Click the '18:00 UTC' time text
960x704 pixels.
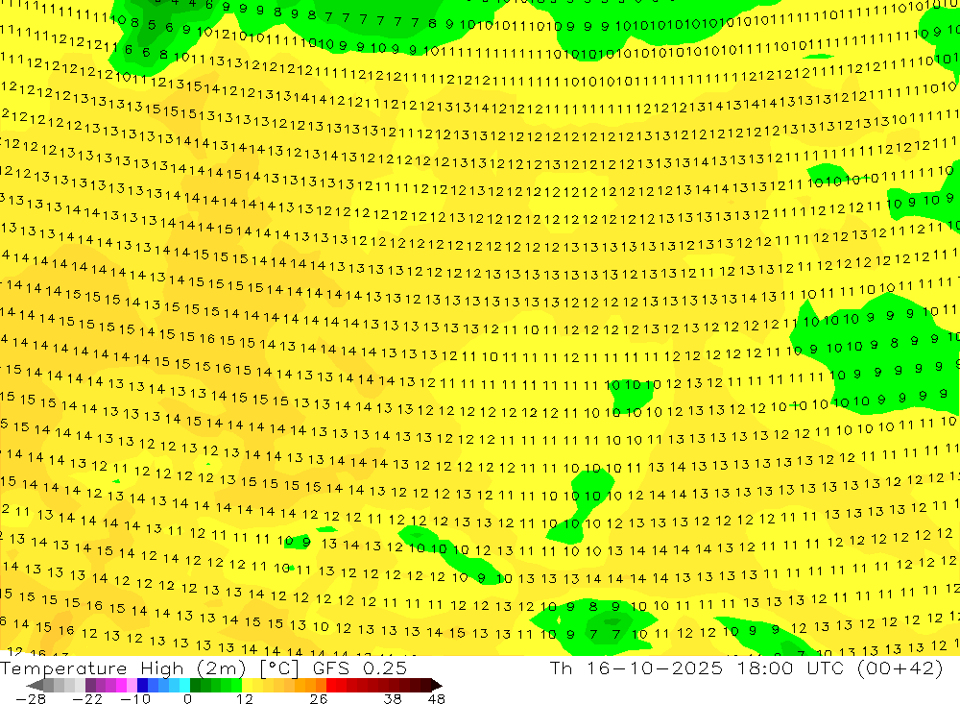791,668
